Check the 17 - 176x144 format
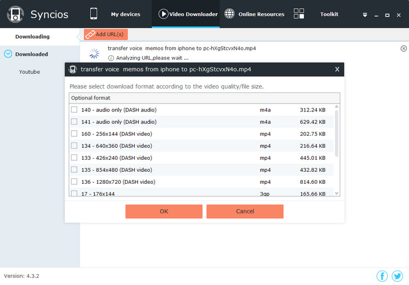Screen dimensions: 409x285 click(x=74, y=193)
